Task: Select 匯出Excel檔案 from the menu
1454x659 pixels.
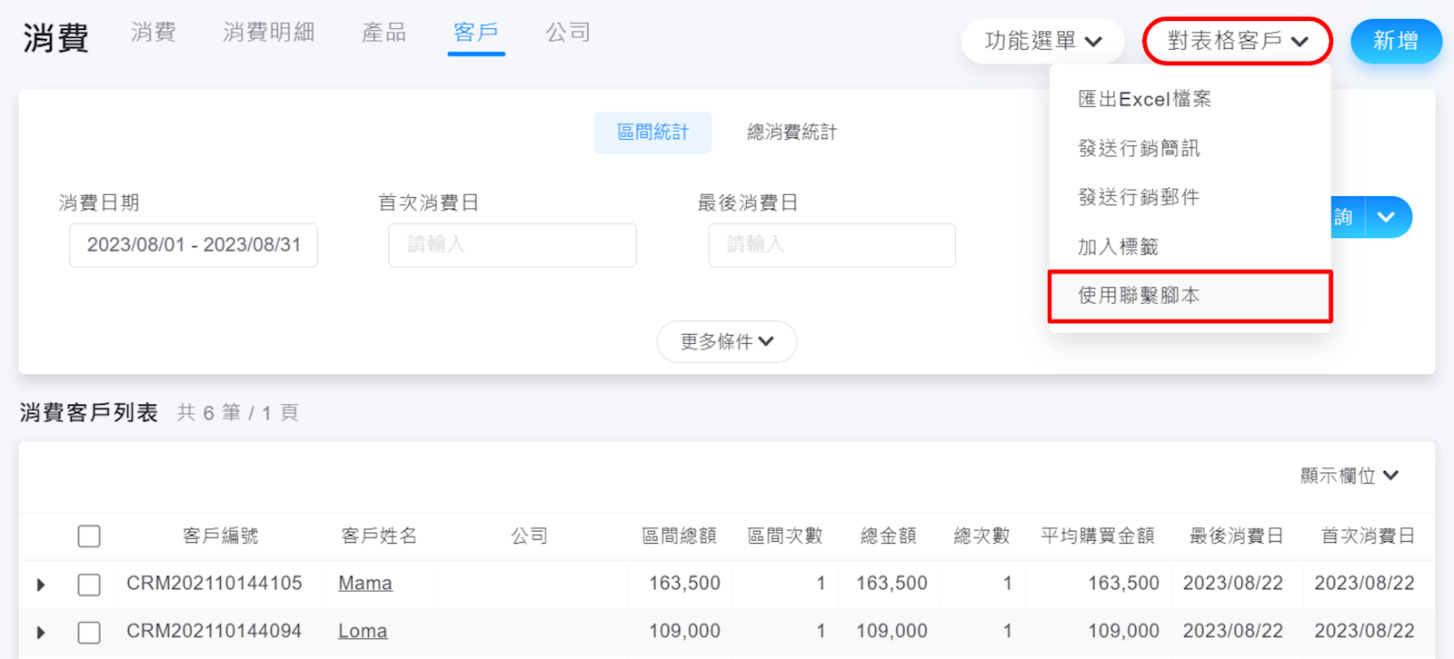Action: [x=1144, y=99]
